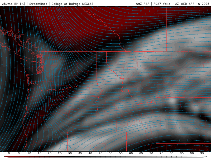The width and height of the screenshot is (211, 158).
Task: Click the '20' value on the color scale
Action: [x=50, y=153]
